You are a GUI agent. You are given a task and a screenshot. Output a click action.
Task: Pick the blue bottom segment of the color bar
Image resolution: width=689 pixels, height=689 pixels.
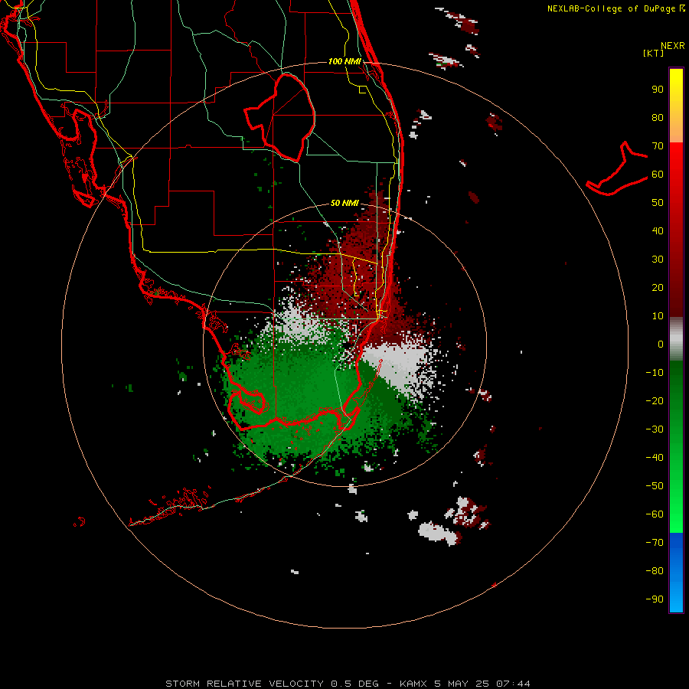click(x=676, y=573)
